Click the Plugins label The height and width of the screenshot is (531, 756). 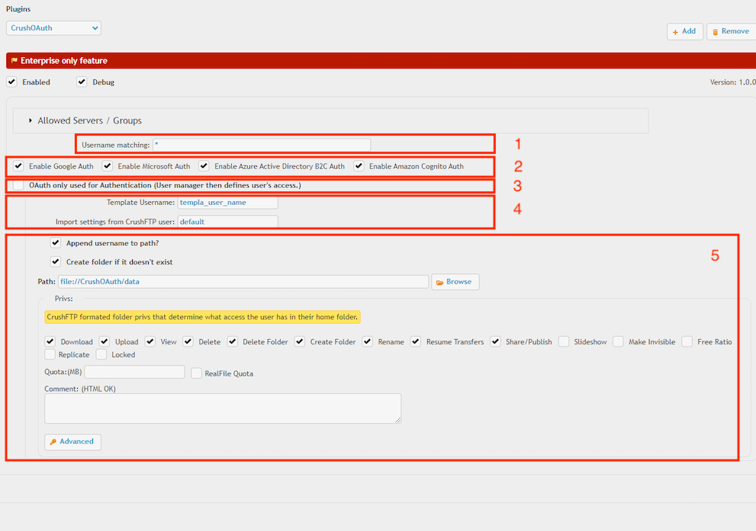(18, 9)
